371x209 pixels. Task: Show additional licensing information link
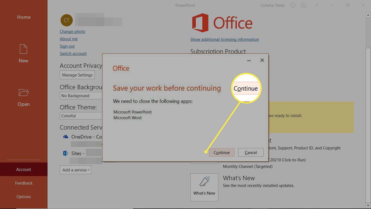pyautogui.click(x=224, y=39)
